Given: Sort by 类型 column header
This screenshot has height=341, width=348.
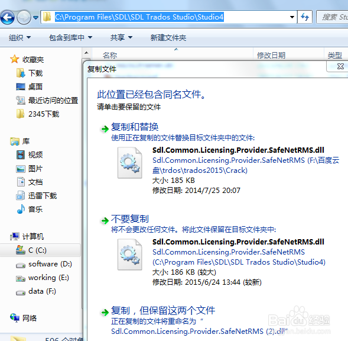Looking at the screenshot, I should click(334, 55).
